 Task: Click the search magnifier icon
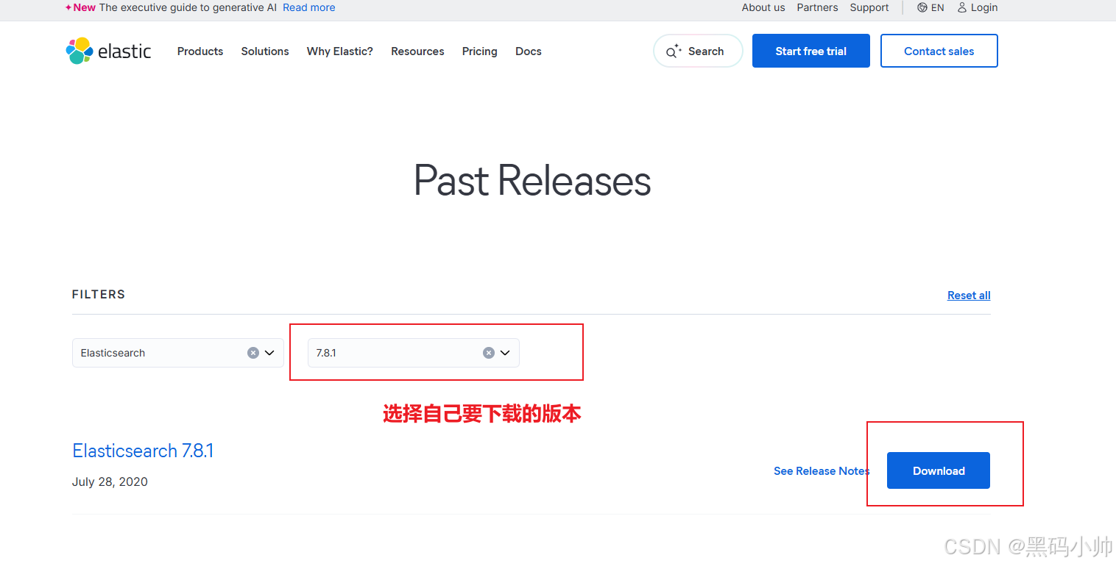(x=672, y=51)
